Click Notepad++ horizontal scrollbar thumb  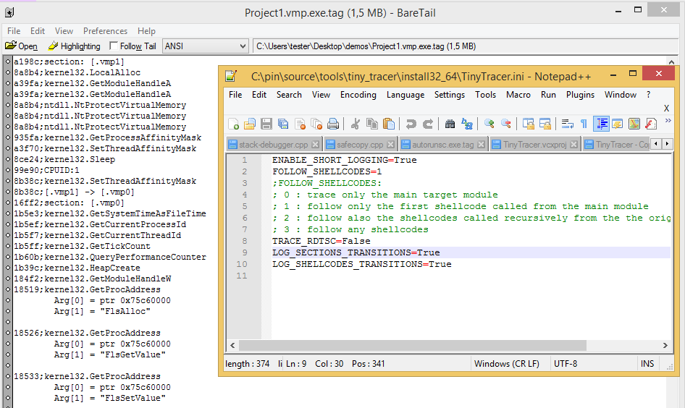coord(413,346)
